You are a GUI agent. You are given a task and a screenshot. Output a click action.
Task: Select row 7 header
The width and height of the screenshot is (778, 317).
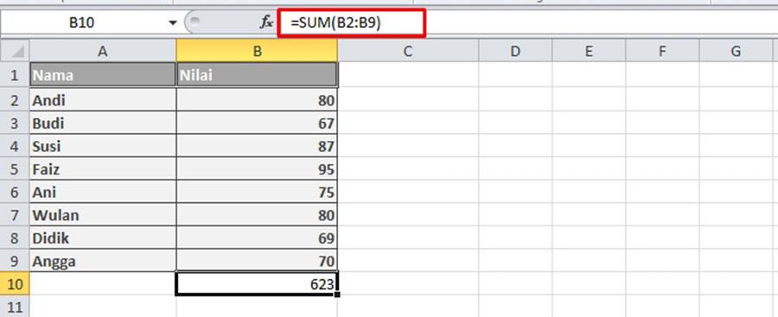[x=15, y=215]
